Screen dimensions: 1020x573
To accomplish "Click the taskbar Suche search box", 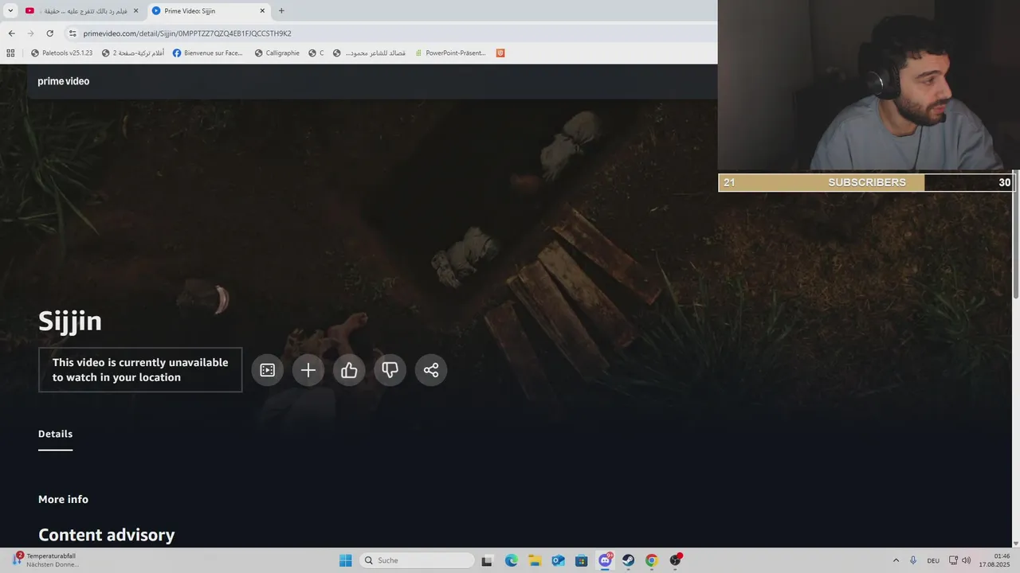I will [417, 560].
